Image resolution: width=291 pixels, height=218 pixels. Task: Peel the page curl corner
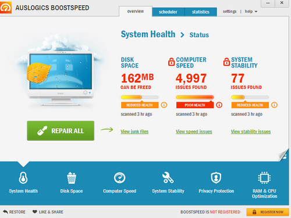click(x=284, y=155)
